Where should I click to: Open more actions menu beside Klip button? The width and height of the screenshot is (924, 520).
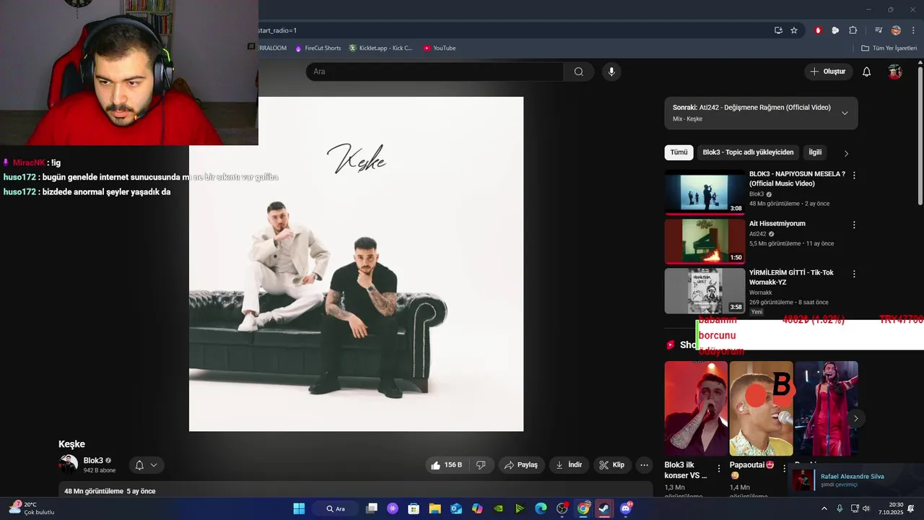pyautogui.click(x=645, y=465)
